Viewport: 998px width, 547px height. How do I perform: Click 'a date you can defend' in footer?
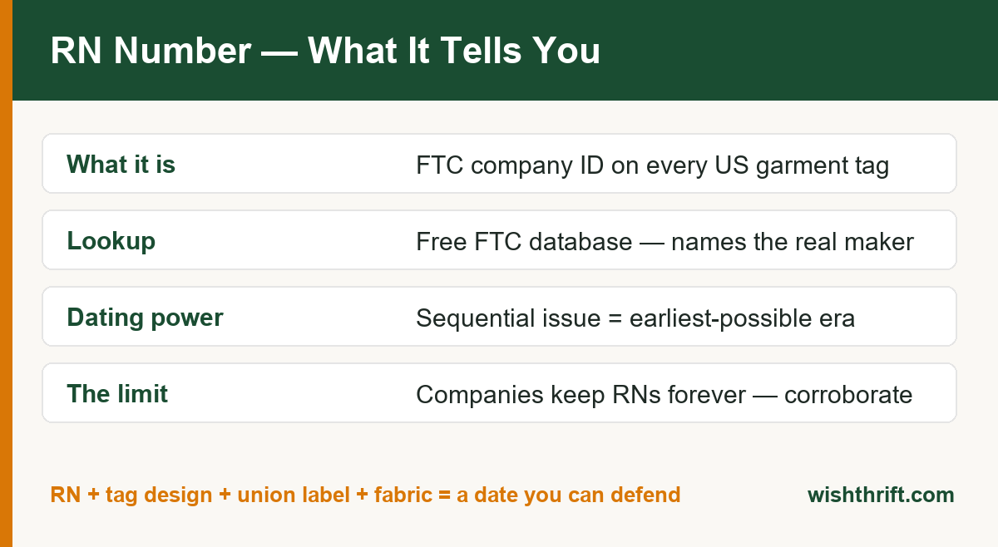(x=568, y=495)
